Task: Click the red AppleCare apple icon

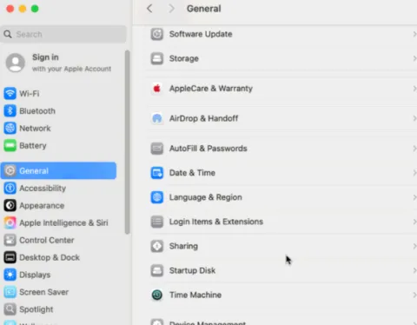Action: click(x=157, y=89)
